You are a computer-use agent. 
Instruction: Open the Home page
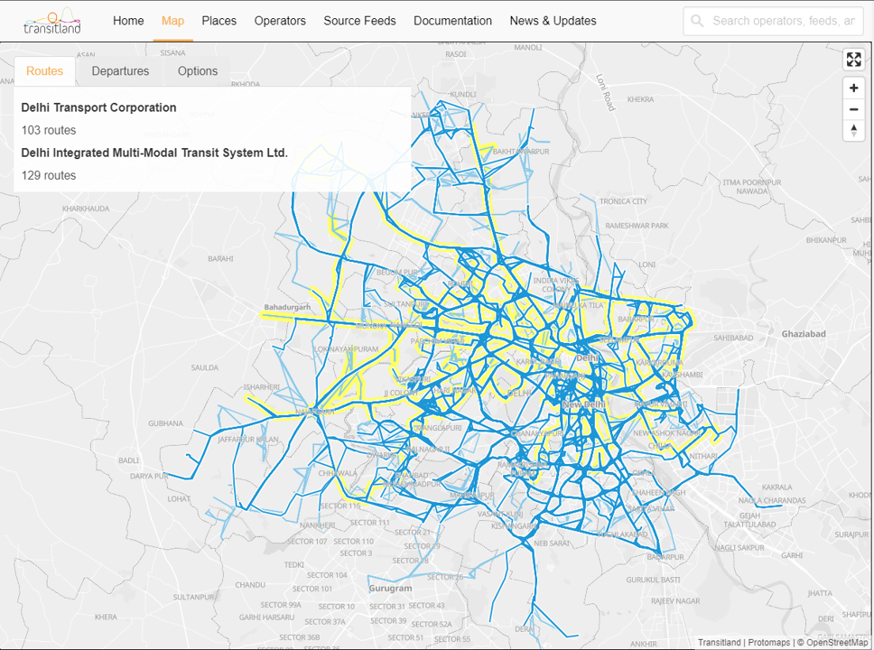[x=128, y=21]
